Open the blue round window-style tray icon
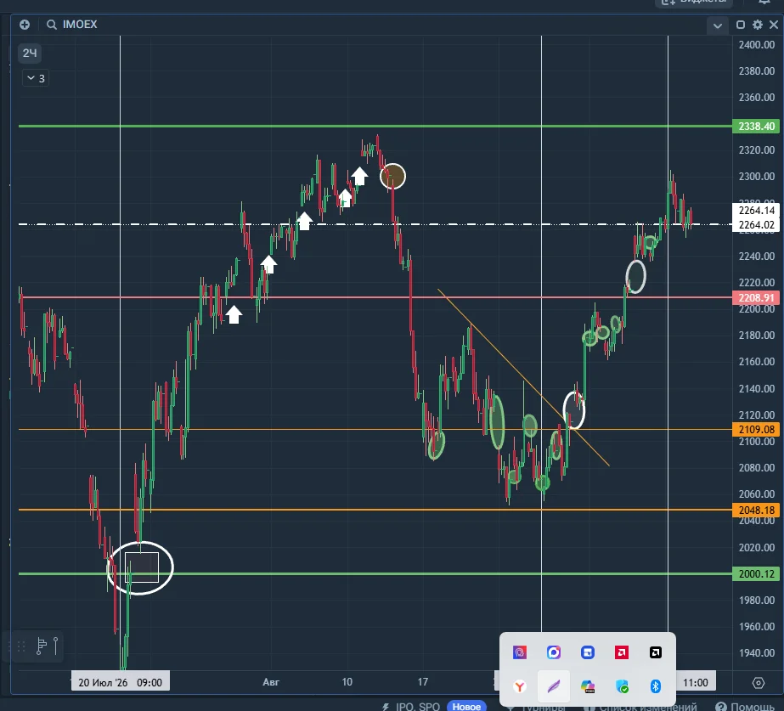 (588, 652)
